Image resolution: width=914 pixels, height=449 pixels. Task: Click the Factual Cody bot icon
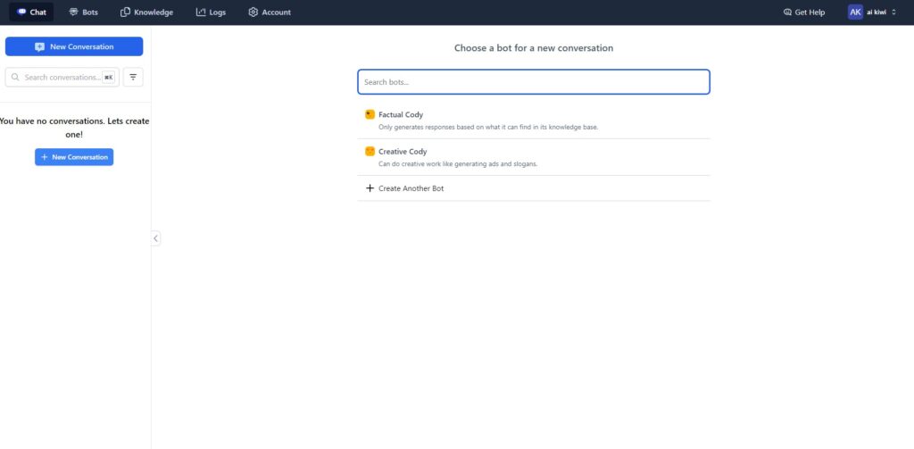coord(370,114)
